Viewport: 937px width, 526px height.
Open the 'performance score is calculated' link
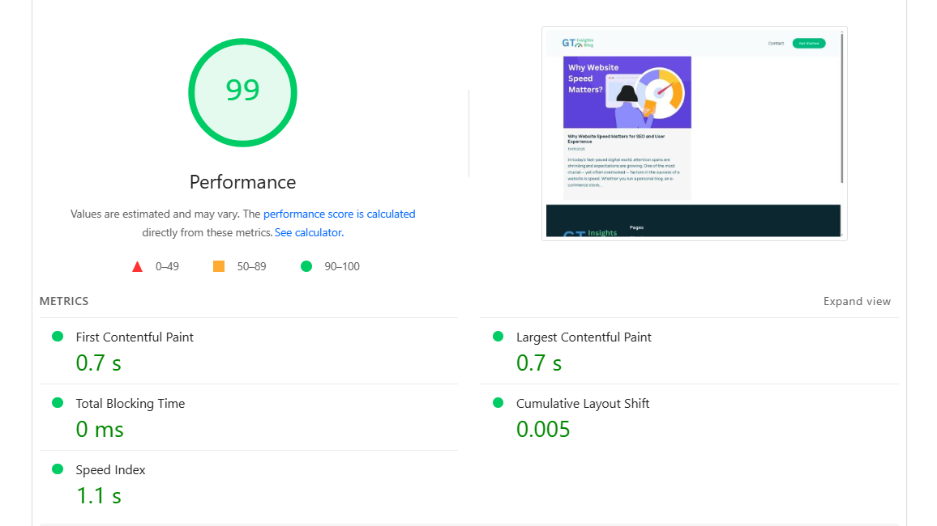click(339, 214)
